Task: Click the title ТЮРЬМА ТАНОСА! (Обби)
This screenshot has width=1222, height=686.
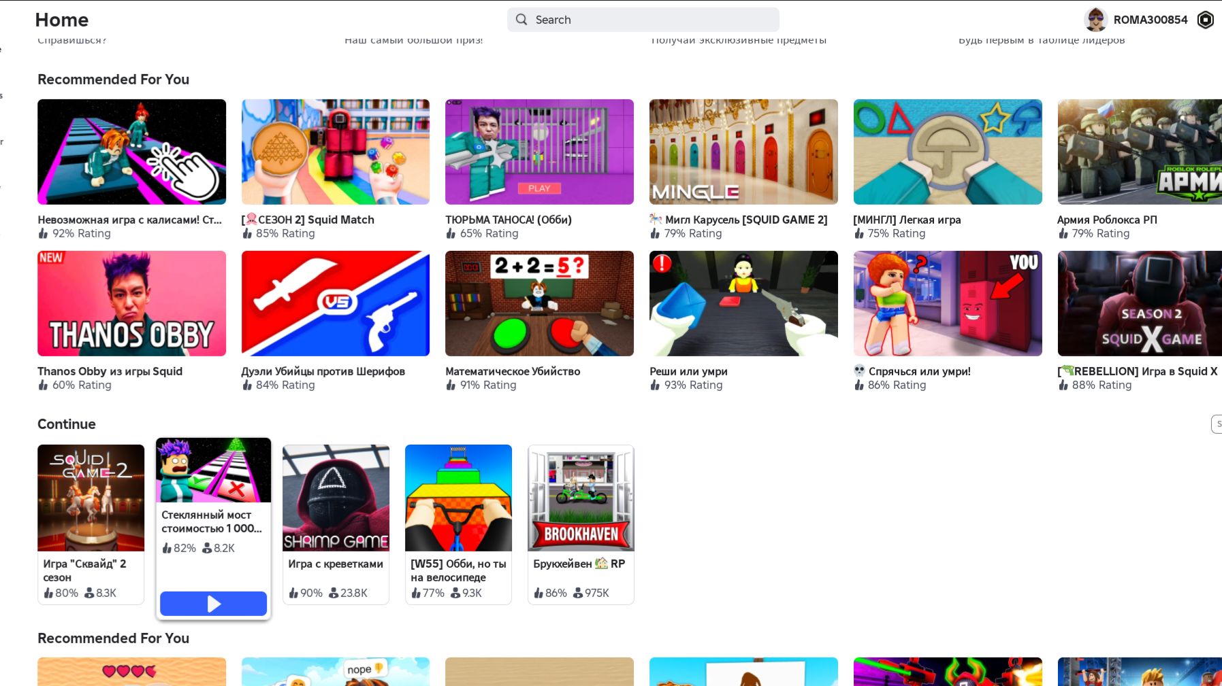Action: [509, 220]
